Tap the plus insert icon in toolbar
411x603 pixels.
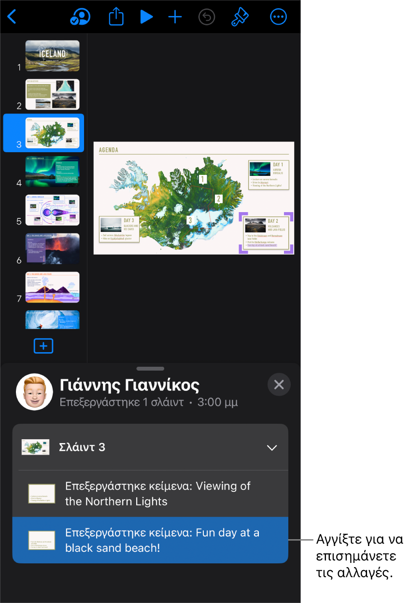(175, 17)
